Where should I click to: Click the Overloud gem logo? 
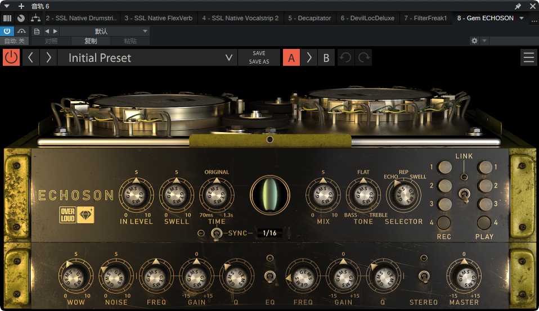[x=77, y=215]
